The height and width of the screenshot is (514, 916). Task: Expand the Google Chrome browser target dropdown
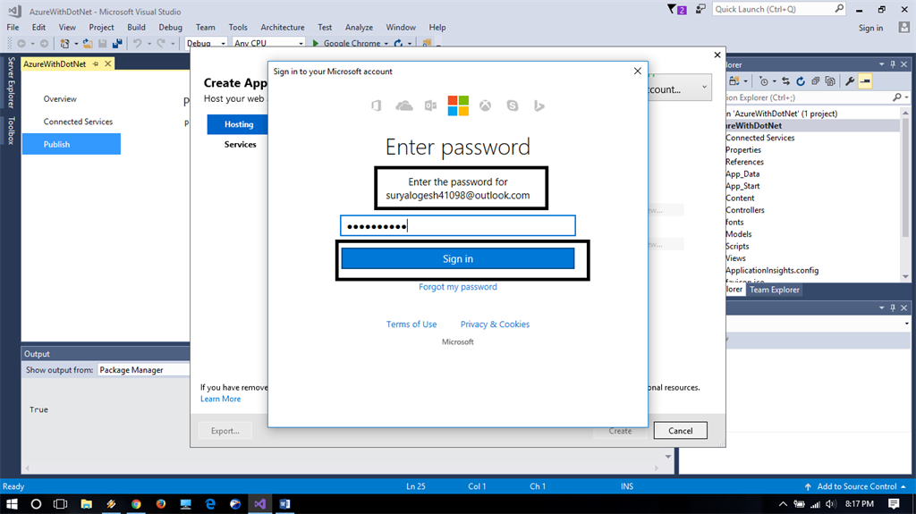pos(386,44)
